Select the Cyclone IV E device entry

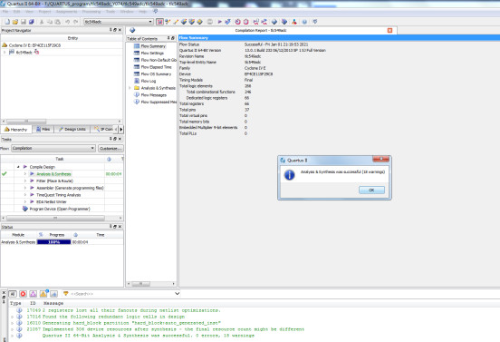[x=34, y=45]
